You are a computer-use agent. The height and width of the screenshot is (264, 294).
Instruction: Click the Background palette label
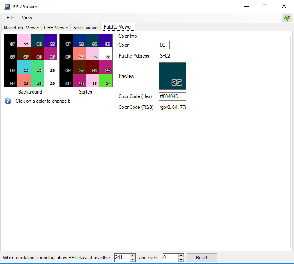click(x=30, y=92)
